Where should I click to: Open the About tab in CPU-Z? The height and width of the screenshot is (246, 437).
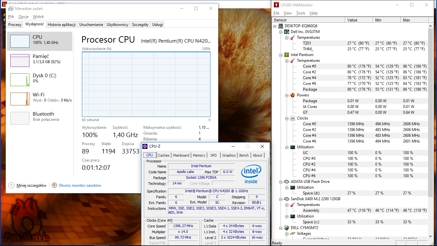click(258, 155)
